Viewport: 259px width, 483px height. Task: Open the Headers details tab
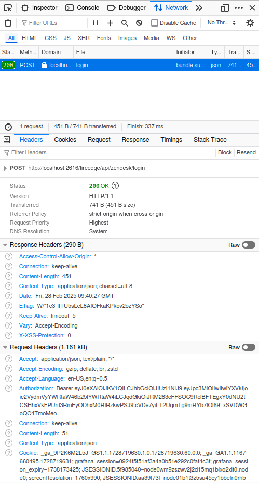(x=31, y=140)
